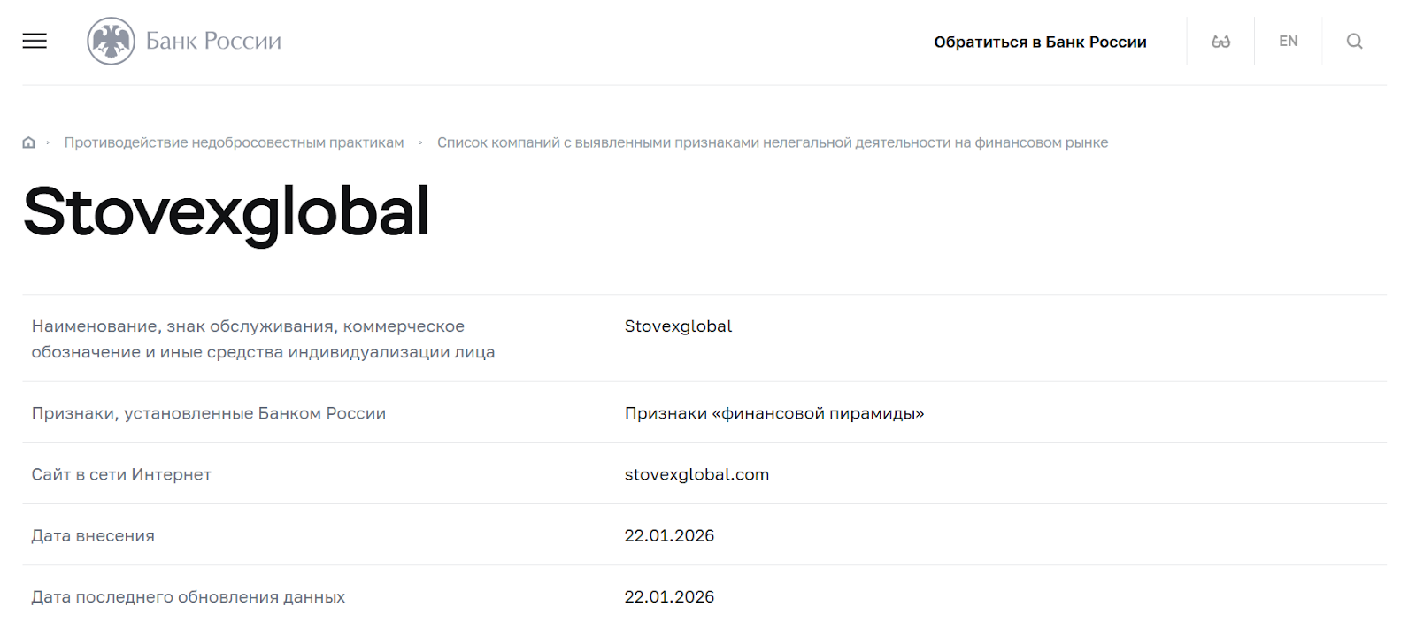
Task: Click the large Stovexglobal page heading
Action: point(227,211)
